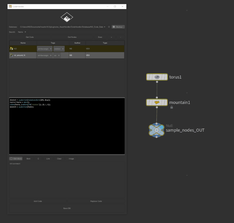Click the wrangle icon on the rot_around_N row
The height and width of the screenshot is (223, 234).
click(11, 55)
